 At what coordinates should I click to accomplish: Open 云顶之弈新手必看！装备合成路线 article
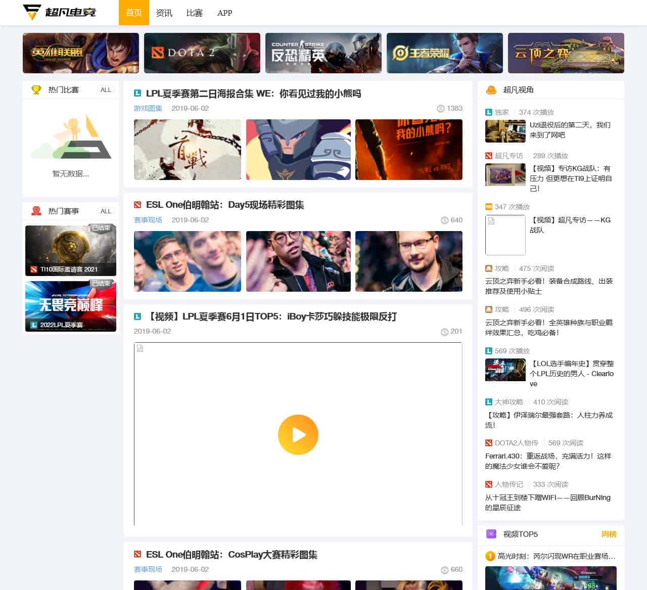click(x=549, y=286)
